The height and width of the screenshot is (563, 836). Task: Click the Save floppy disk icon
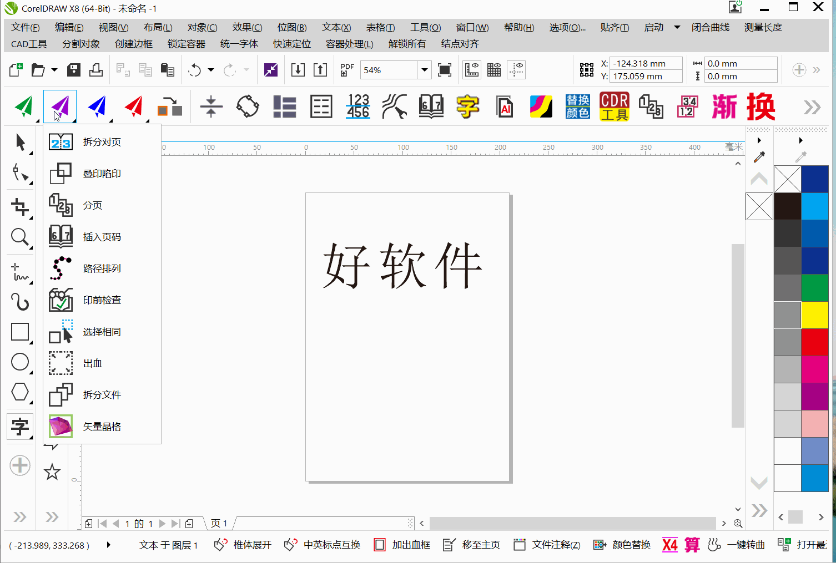(x=74, y=70)
